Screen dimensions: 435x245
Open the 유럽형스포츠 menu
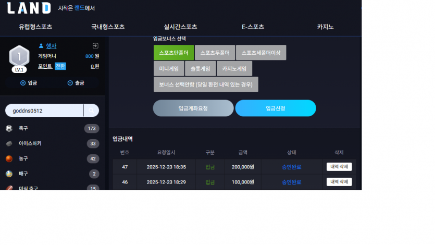click(x=35, y=27)
